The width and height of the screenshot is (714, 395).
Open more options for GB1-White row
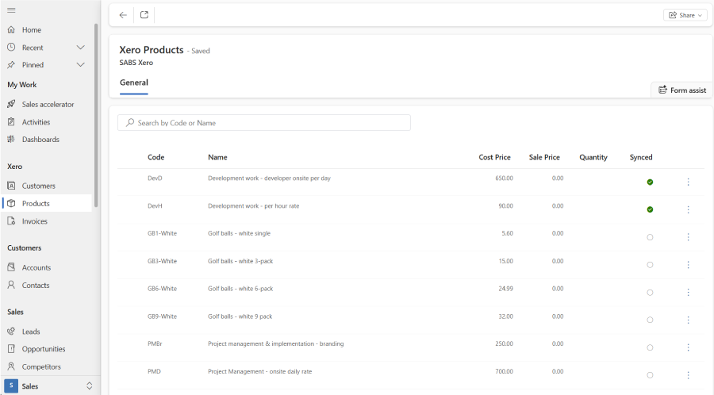688,237
